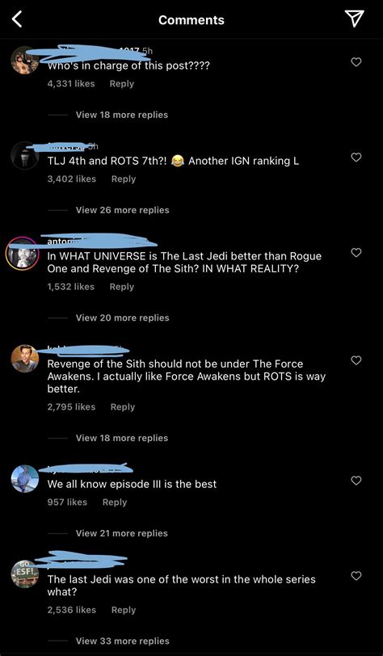
Task: Open "View 33 more replies"
Action: [x=122, y=641]
